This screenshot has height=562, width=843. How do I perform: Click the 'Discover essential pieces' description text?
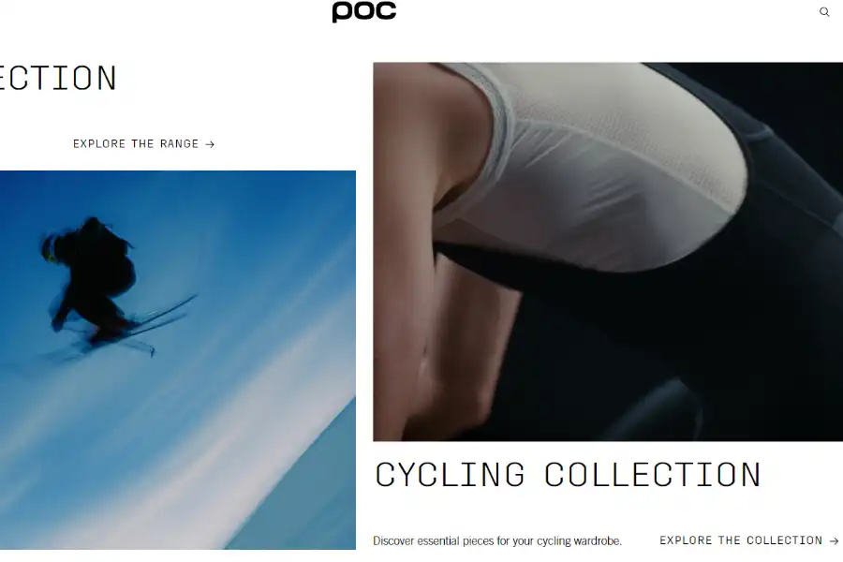tap(497, 541)
